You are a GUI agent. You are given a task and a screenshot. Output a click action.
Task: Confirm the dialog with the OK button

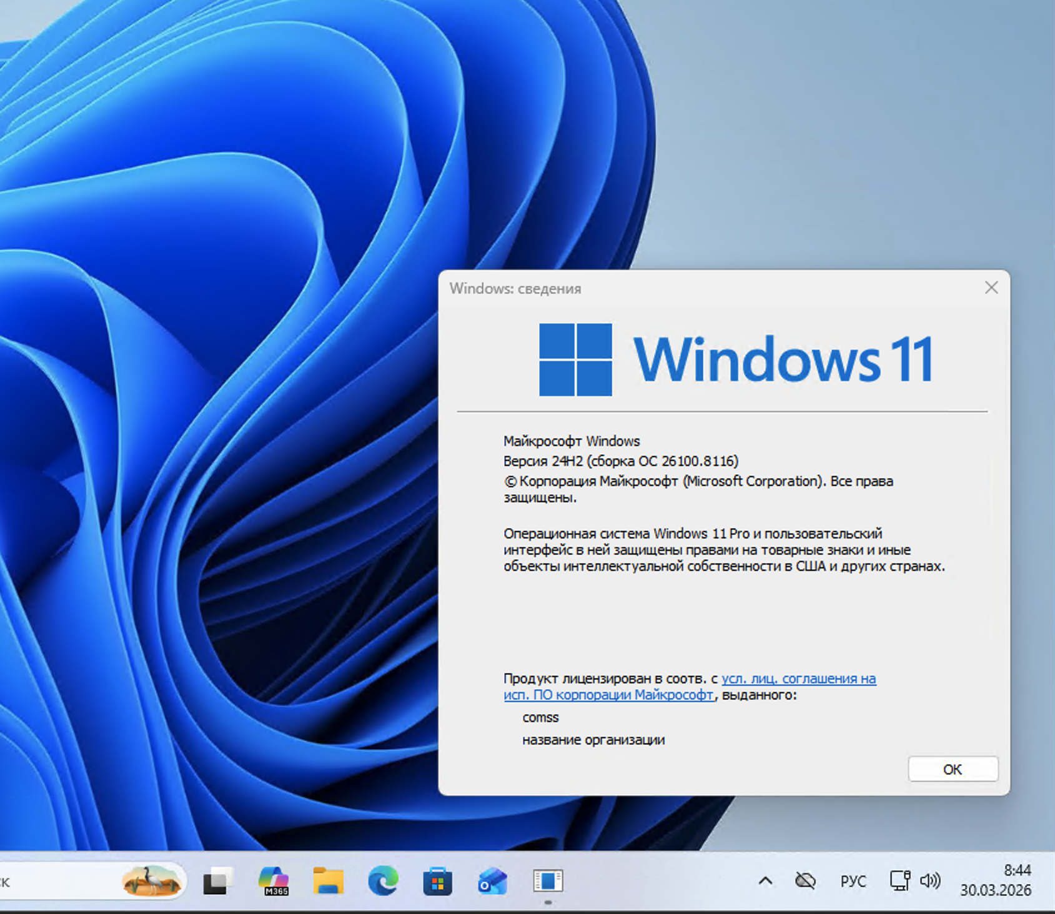click(x=953, y=769)
